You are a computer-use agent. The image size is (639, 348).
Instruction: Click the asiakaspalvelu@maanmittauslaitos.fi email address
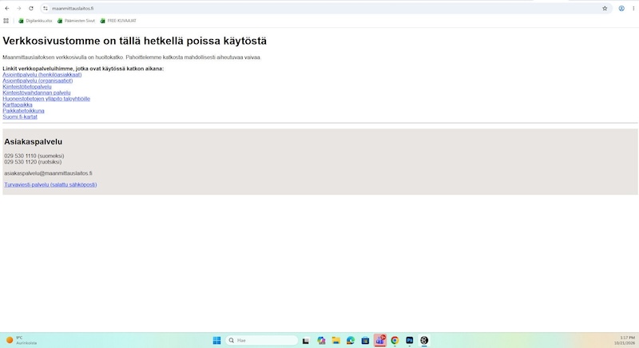[x=48, y=173]
